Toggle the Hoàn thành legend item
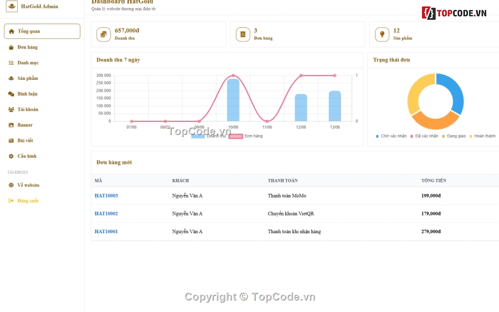 point(482,136)
